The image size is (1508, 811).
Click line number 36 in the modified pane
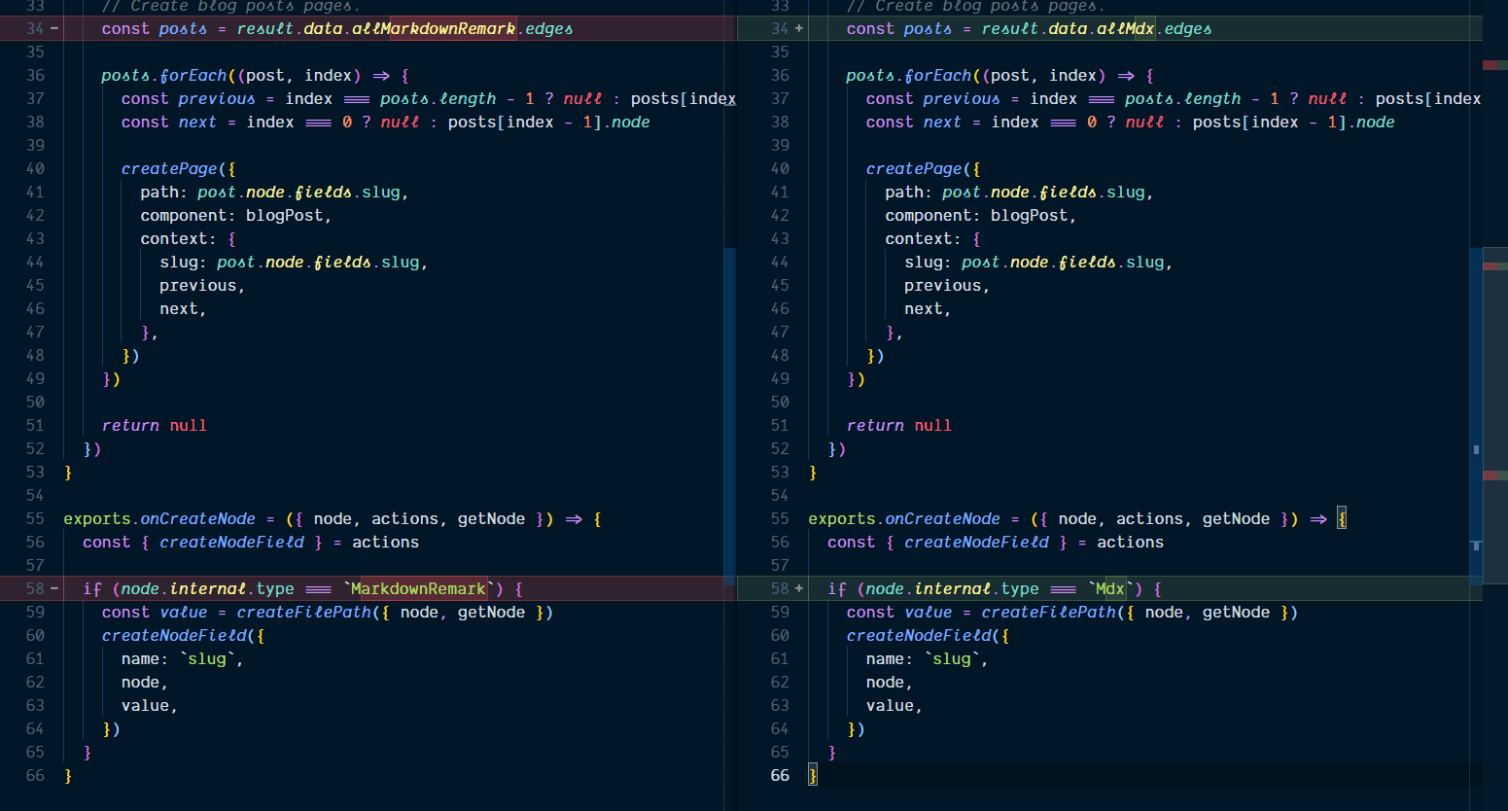coord(780,75)
